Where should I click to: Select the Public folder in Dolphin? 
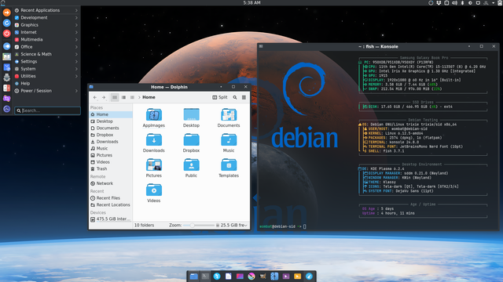tap(191, 168)
